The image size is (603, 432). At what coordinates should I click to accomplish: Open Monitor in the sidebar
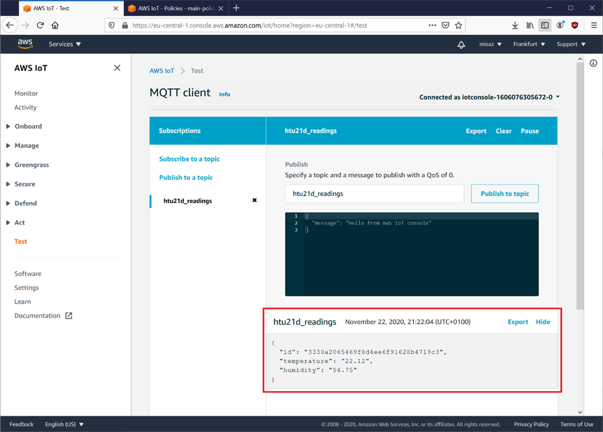pos(26,93)
